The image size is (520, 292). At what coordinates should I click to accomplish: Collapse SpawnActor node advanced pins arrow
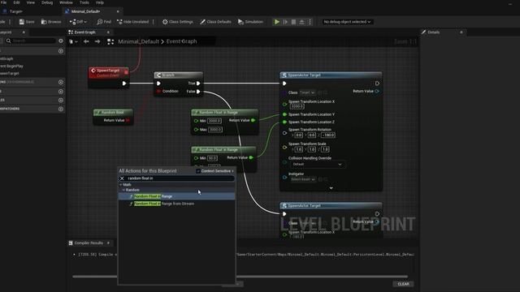click(x=331, y=188)
